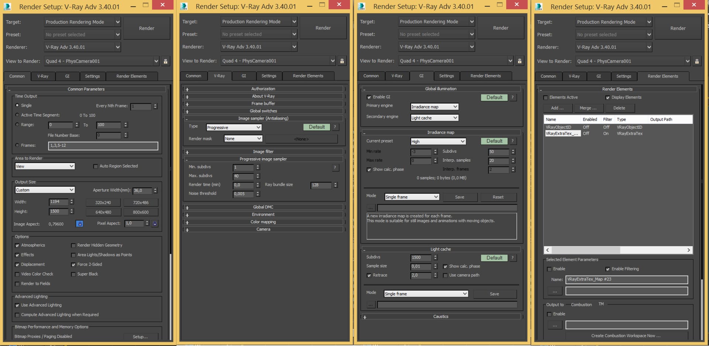Open Target dropdown in first window

[82, 22]
